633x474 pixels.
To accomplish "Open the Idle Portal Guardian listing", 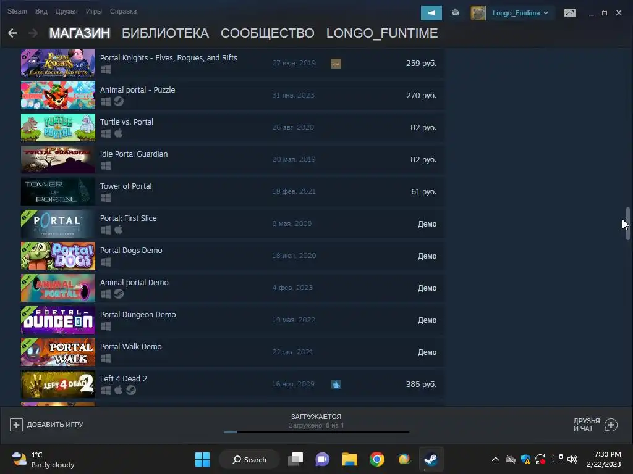I will click(232, 160).
